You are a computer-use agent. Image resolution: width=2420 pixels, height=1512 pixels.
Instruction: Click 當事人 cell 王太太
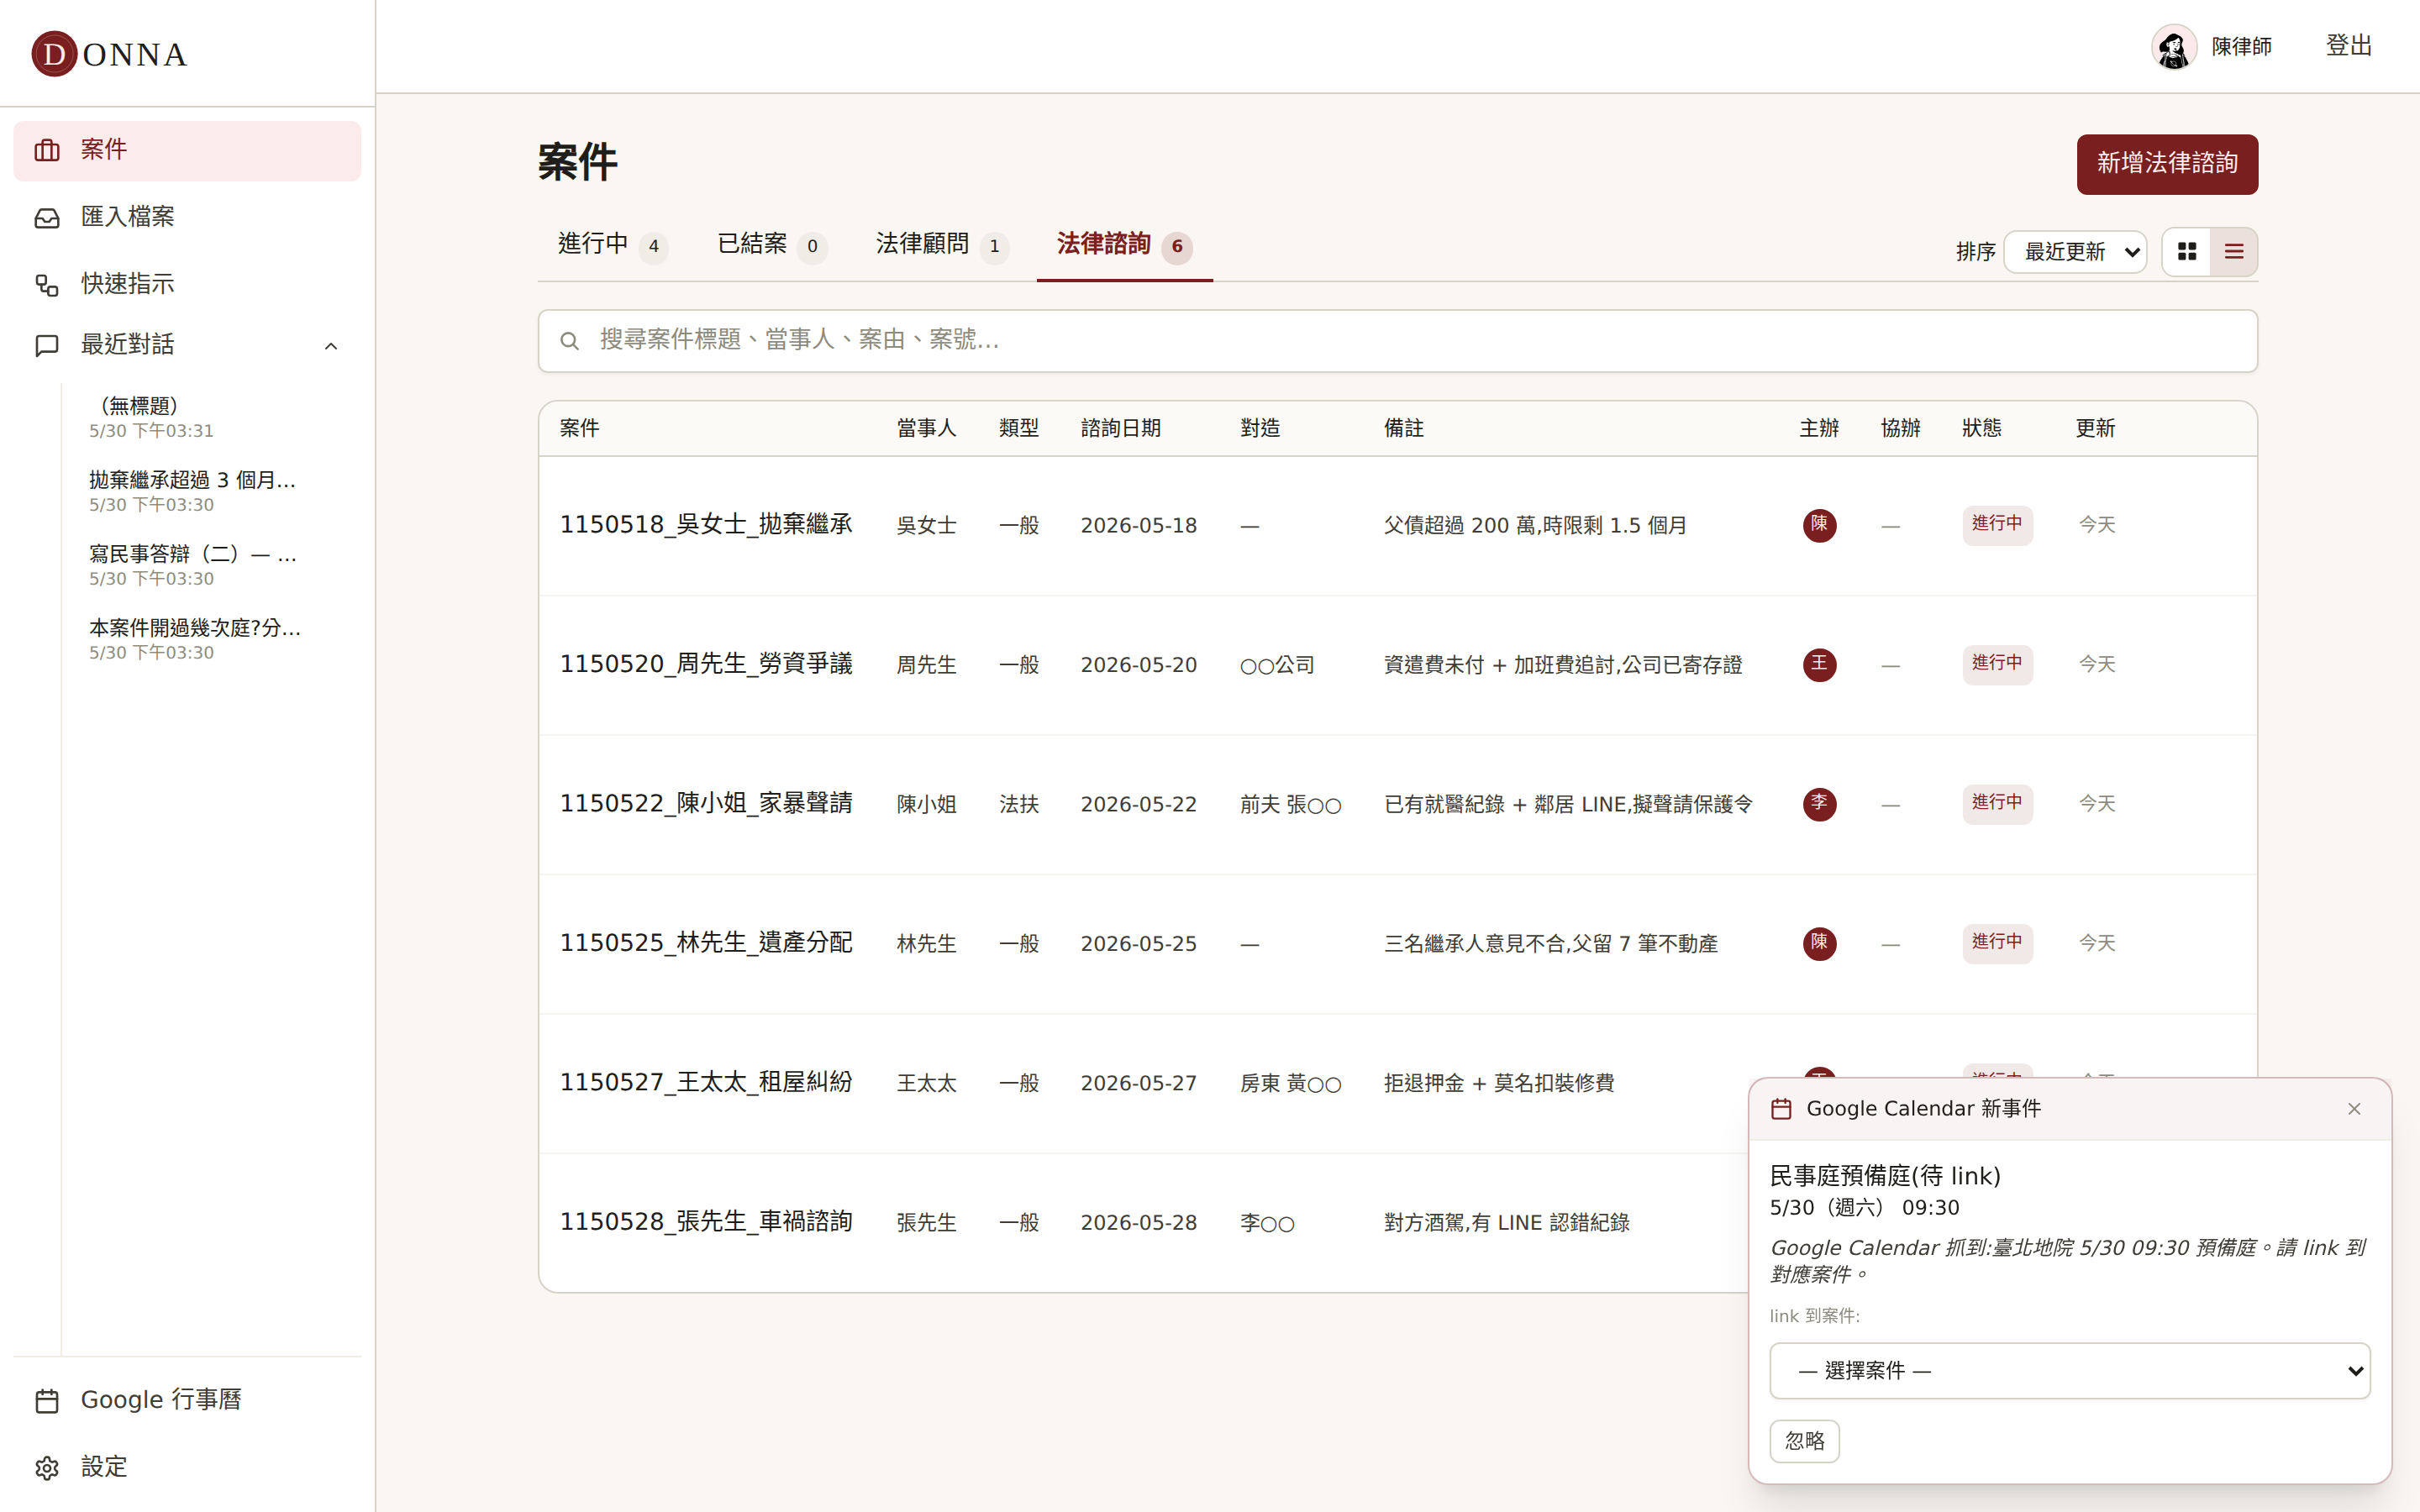click(x=926, y=1084)
